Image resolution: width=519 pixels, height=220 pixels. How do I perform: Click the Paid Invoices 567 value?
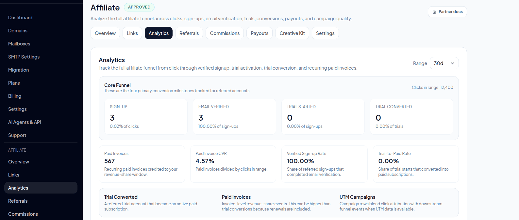pos(109,161)
